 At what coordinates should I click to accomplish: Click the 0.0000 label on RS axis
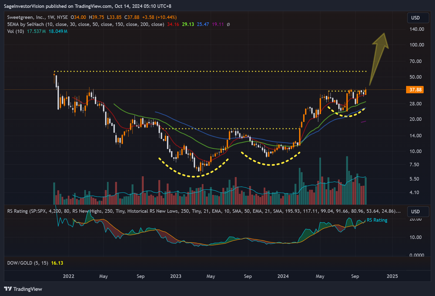click(x=417, y=255)
